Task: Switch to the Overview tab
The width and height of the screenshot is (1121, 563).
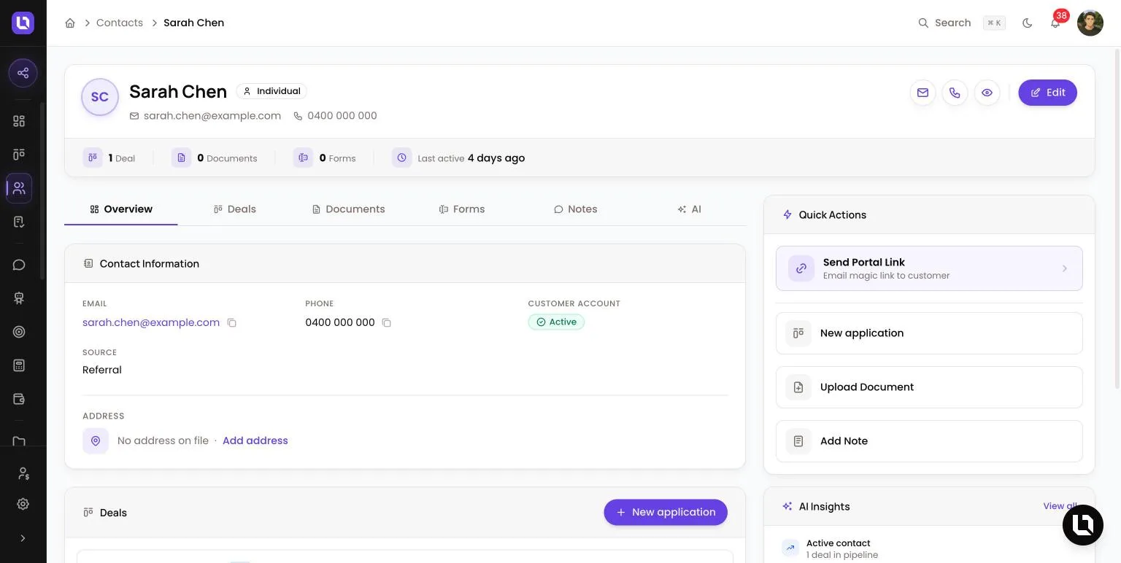Action: click(x=121, y=209)
